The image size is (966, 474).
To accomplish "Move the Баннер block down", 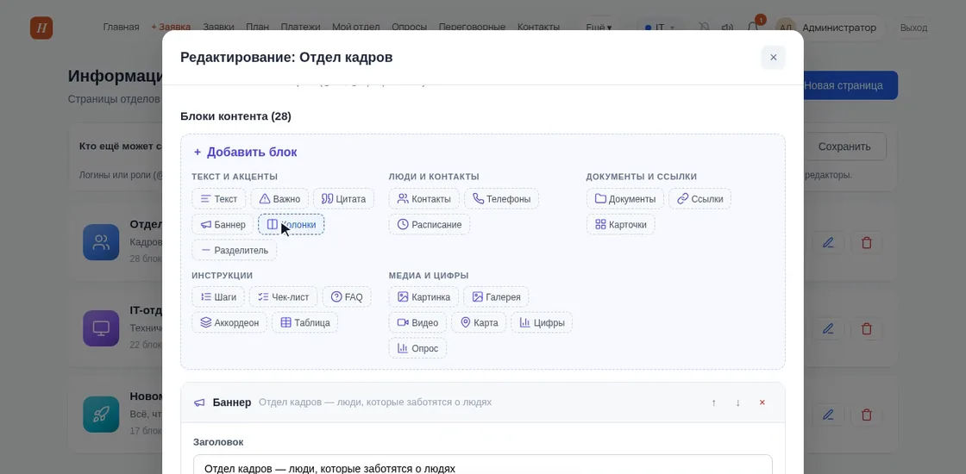I will pyautogui.click(x=737, y=402).
